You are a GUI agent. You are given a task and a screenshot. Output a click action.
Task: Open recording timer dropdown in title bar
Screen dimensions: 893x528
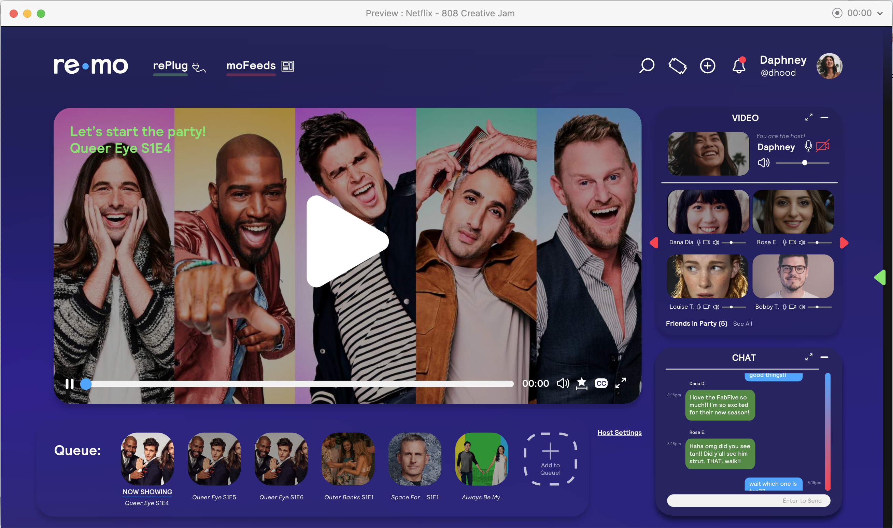(x=880, y=14)
